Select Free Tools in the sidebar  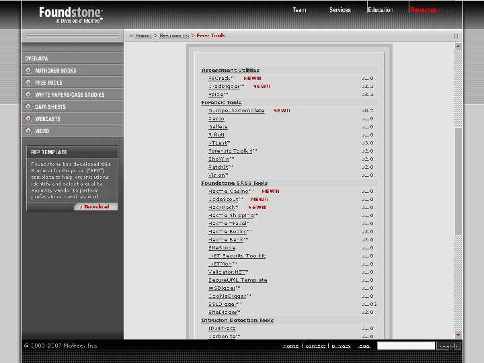(48, 83)
